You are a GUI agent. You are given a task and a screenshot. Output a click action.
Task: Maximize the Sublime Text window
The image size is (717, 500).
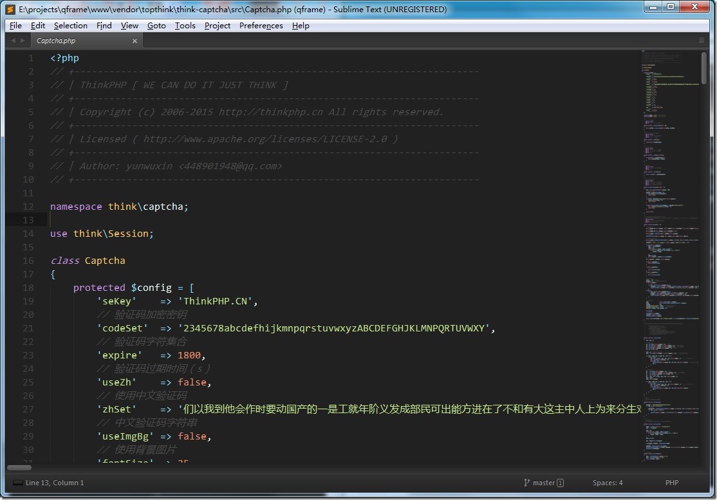click(671, 7)
